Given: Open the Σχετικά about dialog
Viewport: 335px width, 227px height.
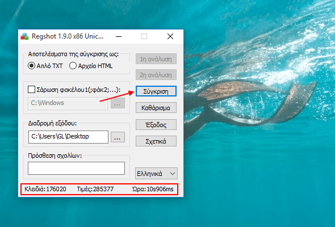Looking at the screenshot, I should click(156, 141).
